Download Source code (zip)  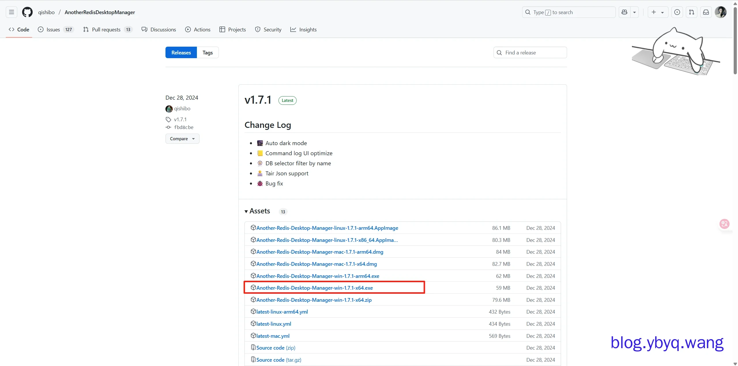276,348
